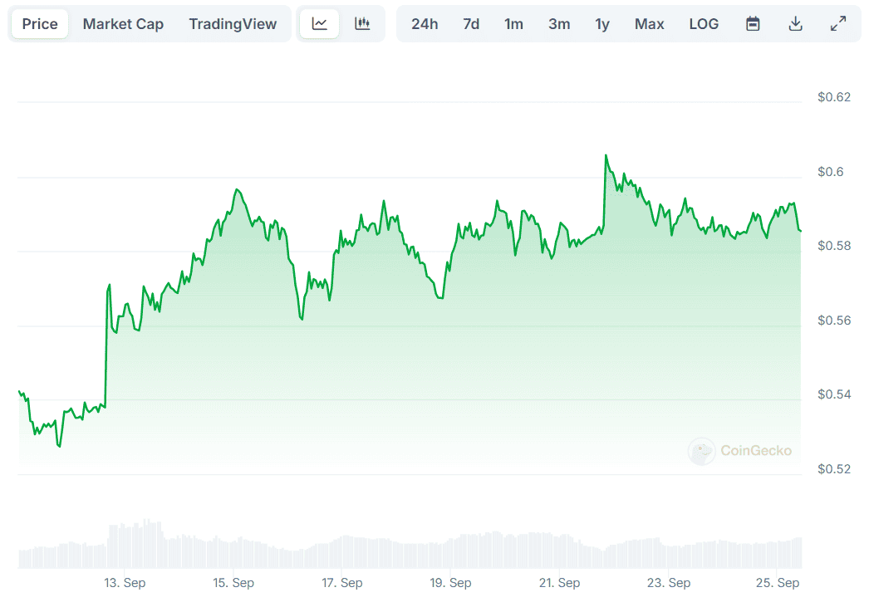Choose the 1m time range
The width and height of the screenshot is (869, 607).
click(513, 24)
